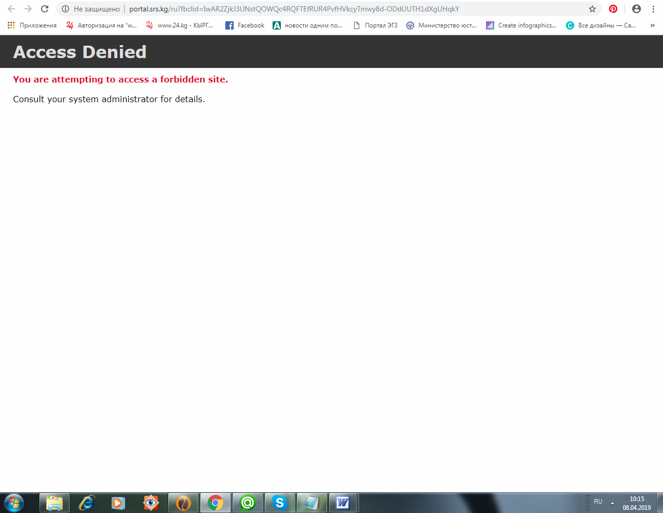This screenshot has height=513, width=663.
Task: Launch Internet Explorer from the taskbar
Action: click(x=87, y=503)
